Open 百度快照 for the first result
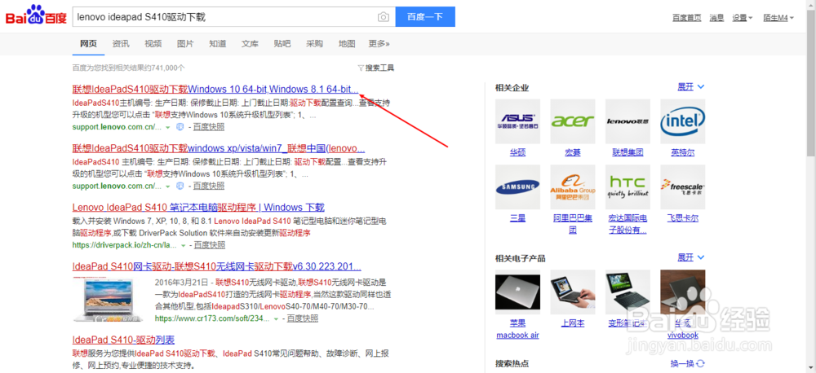This screenshot has height=373, width=816. (209, 127)
